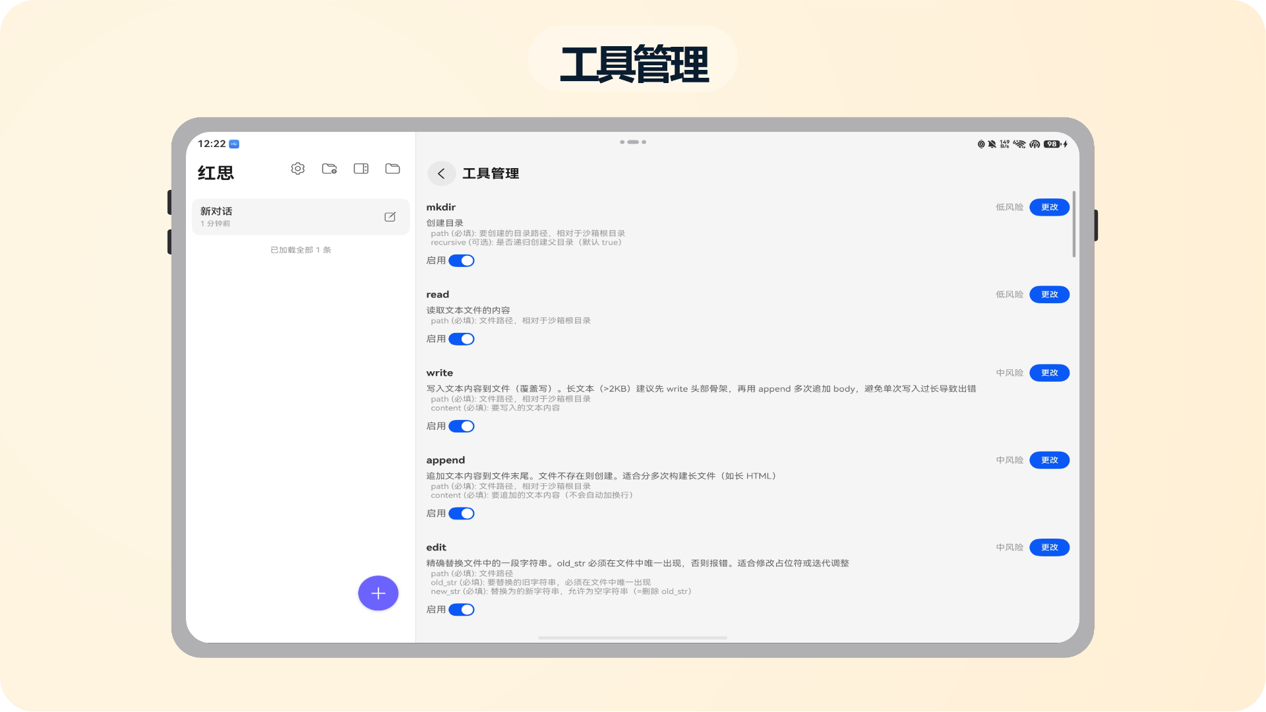Click 更改 for the mkdir tool
The height and width of the screenshot is (712, 1266).
coord(1050,207)
